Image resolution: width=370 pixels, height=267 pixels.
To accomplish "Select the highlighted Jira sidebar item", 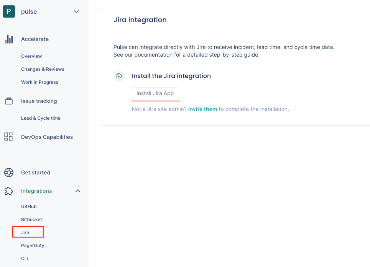I will click(x=25, y=232).
